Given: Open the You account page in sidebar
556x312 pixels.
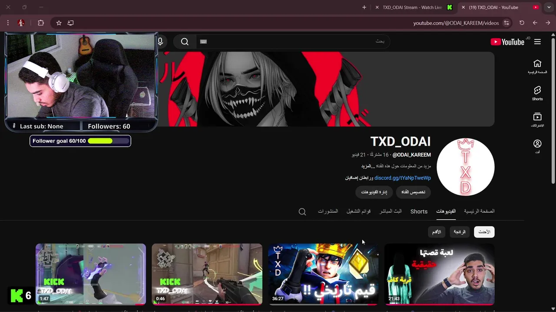Looking at the screenshot, I should (537, 146).
